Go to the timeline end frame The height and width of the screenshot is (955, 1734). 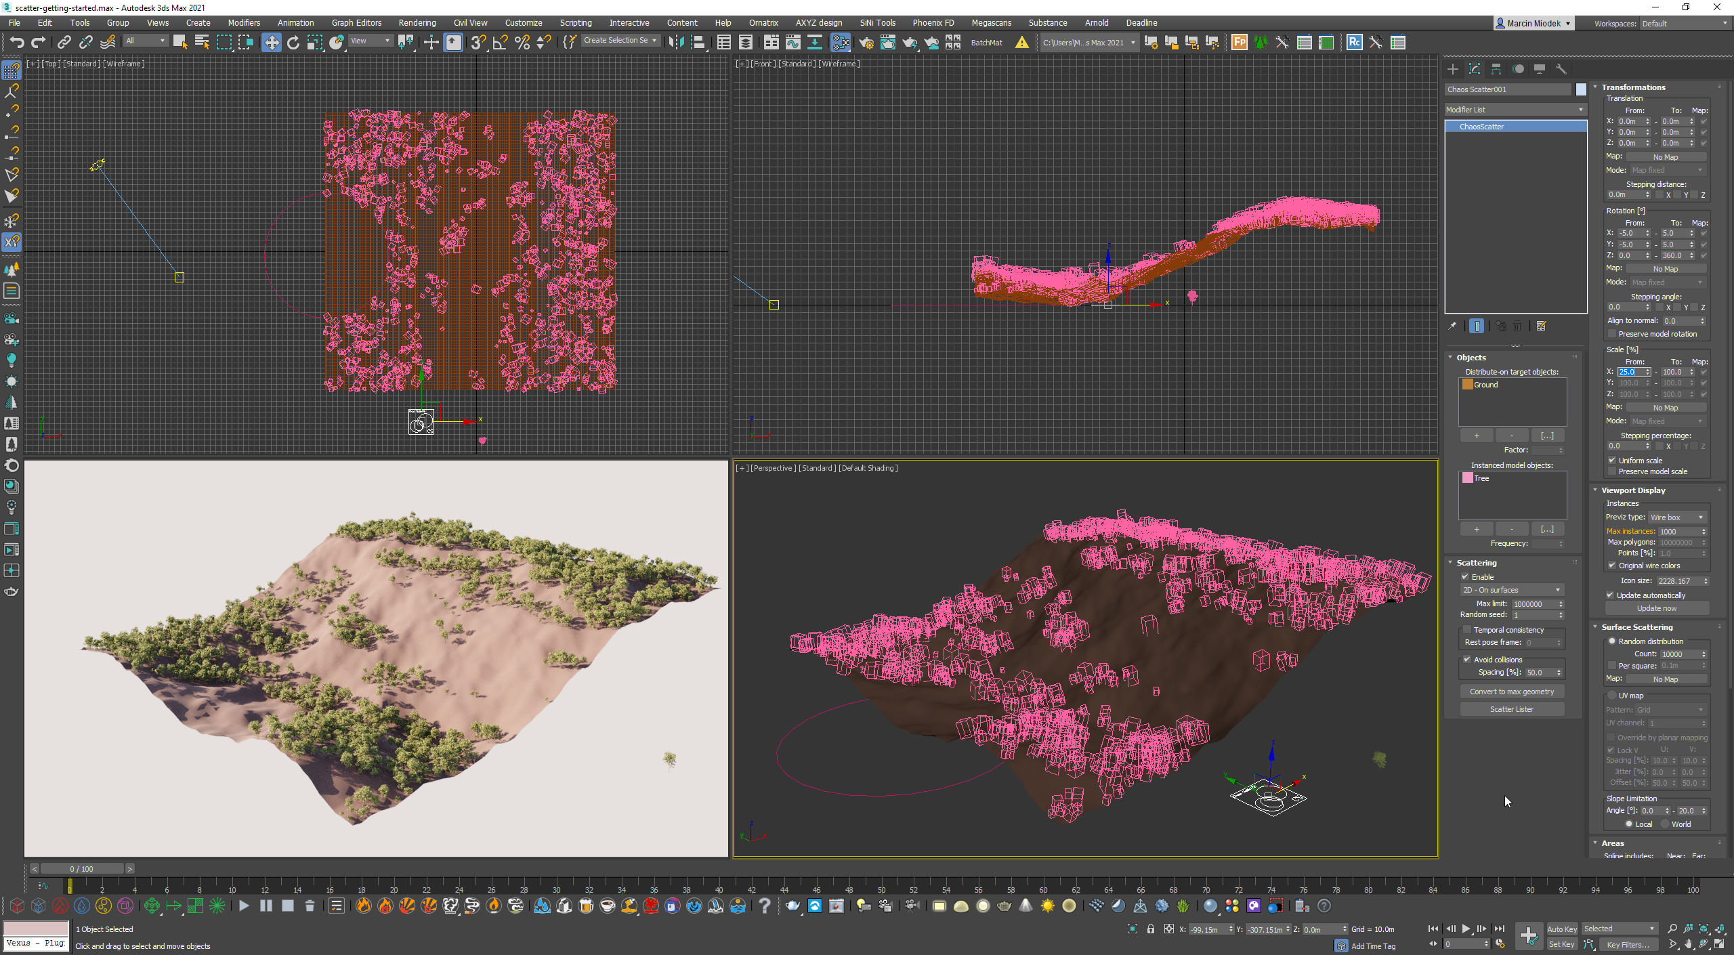[1499, 929]
